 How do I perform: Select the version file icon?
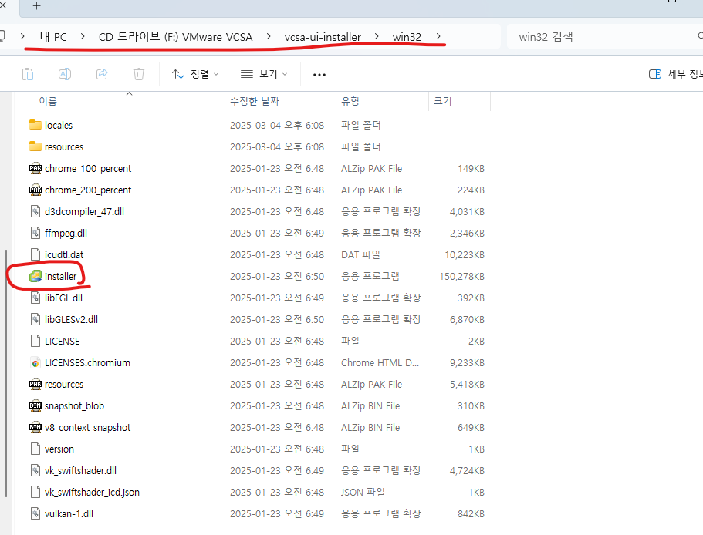pos(35,449)
